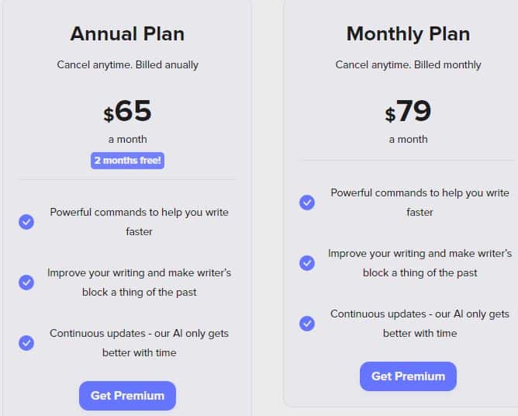Viewport: 518px width, 416px height.
Task: Click Annual Plan checkmark beside 'Continuous updates'
Action: [26, 342]
